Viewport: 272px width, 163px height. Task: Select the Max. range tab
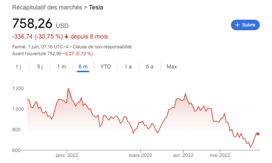172,67
